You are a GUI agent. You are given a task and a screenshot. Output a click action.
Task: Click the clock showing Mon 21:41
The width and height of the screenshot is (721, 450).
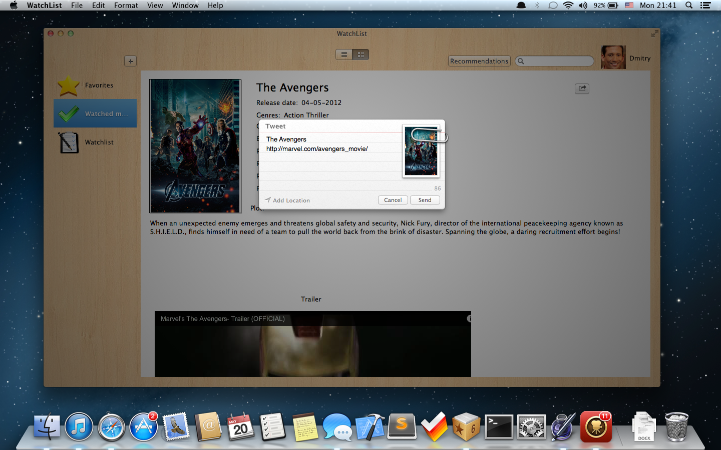tap(658, 5)
